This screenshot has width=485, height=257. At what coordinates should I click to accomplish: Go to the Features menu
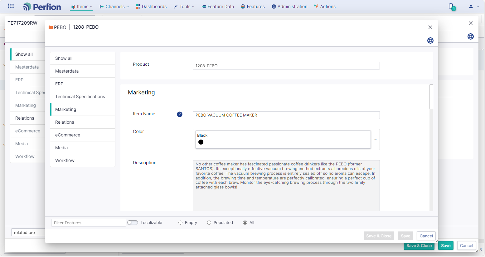pyautogui.click(x=253, y=7)
